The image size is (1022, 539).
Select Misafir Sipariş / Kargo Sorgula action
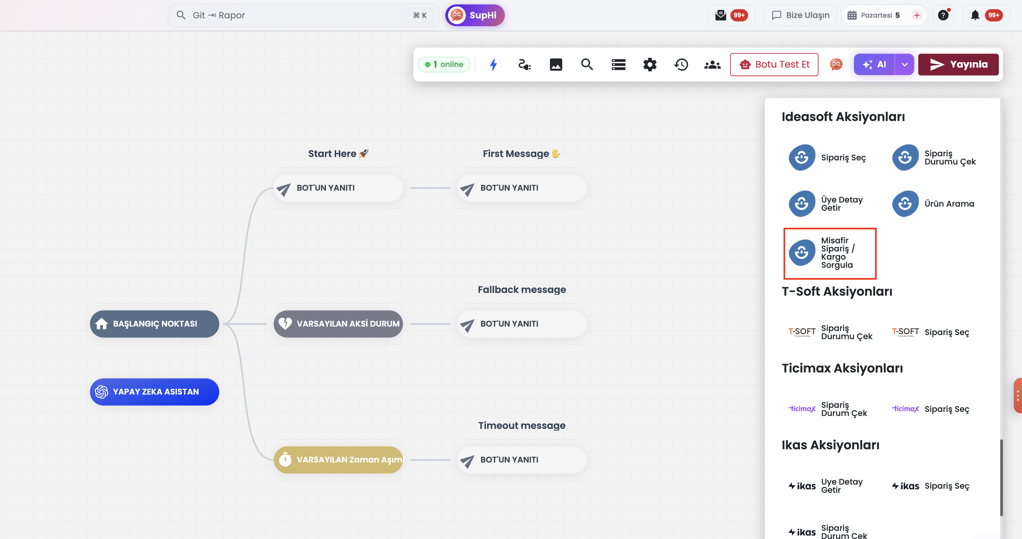tap(830, 253)
